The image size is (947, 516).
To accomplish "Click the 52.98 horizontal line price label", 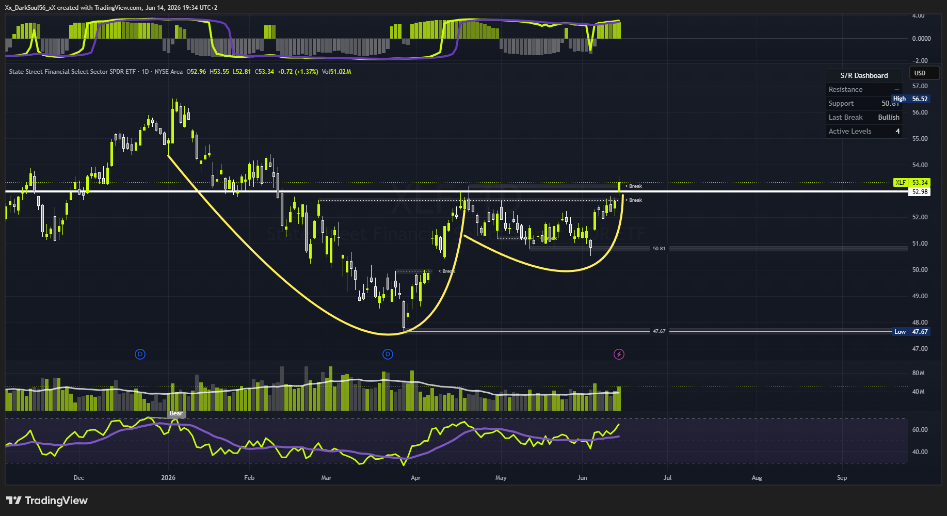I will [x=919, y=192].
